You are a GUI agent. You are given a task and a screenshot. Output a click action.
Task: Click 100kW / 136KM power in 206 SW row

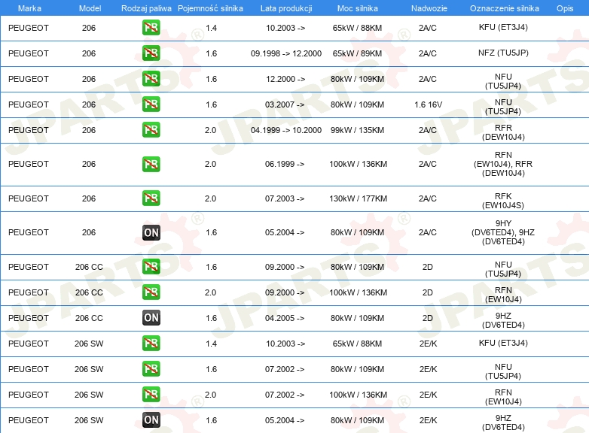click(x=358, y=395)
